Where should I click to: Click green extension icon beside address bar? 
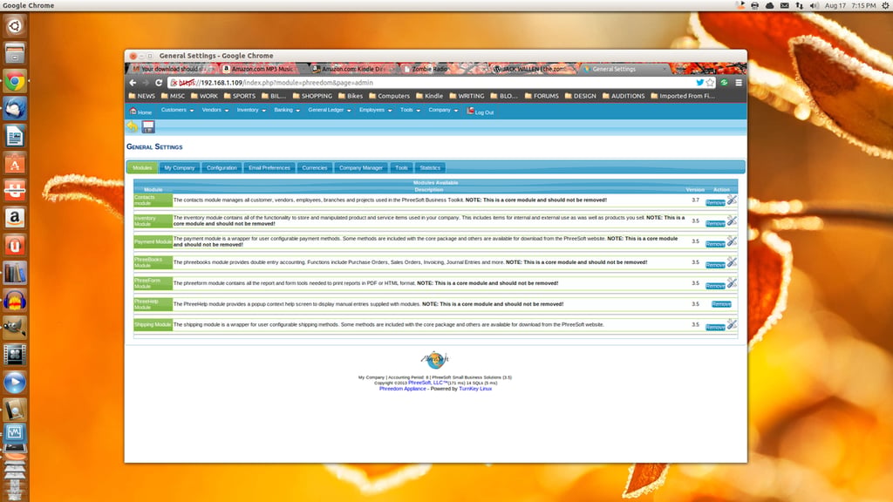point(724,83)
